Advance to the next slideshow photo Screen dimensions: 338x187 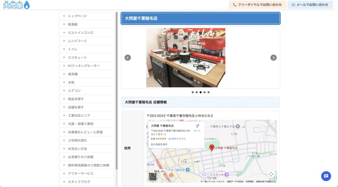273,58
